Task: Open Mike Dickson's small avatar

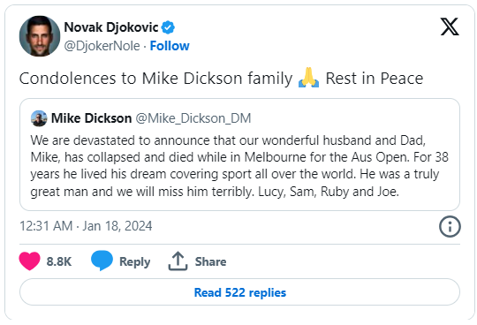Action: pos(39,118)
